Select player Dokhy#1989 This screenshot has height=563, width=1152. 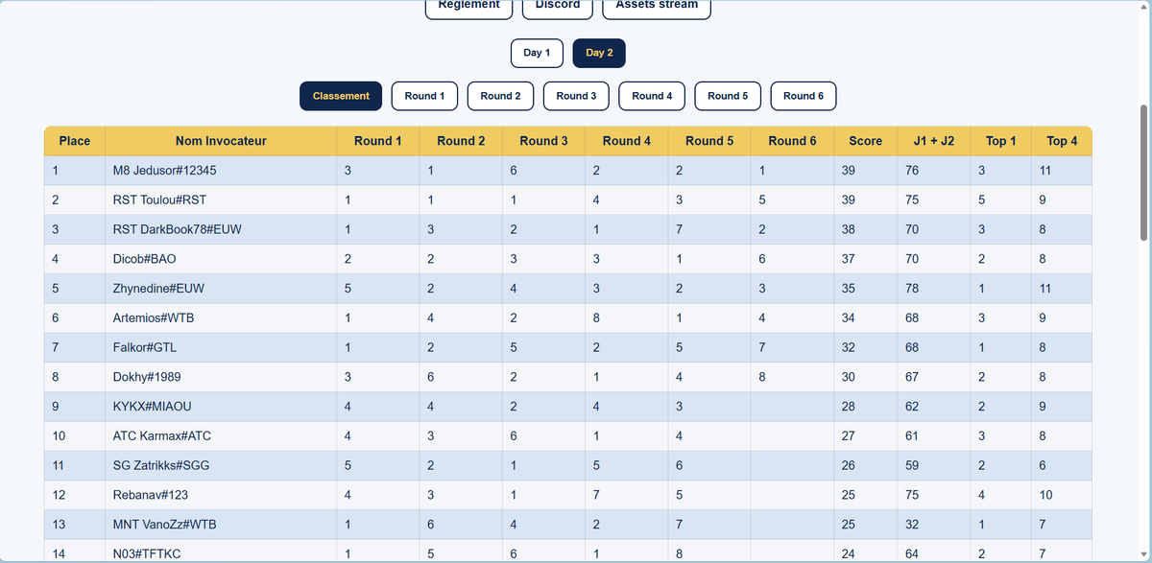click(149, 377)
